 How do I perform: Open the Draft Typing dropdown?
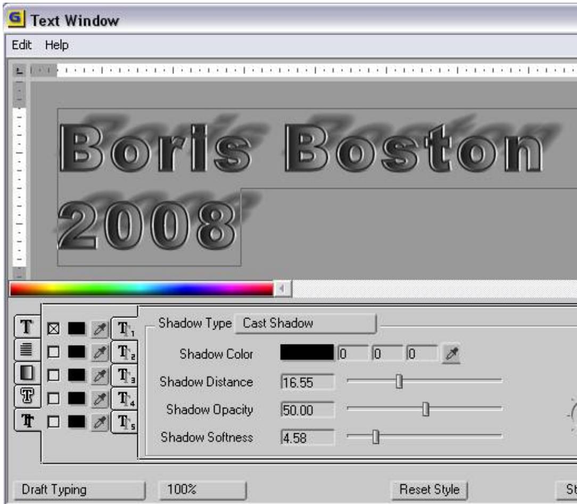79,490
